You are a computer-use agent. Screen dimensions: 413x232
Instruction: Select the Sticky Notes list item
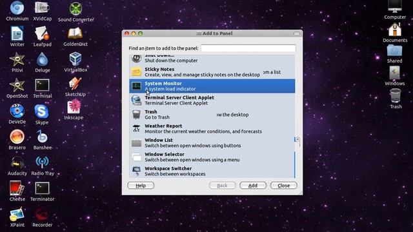(x=212, y=72)
